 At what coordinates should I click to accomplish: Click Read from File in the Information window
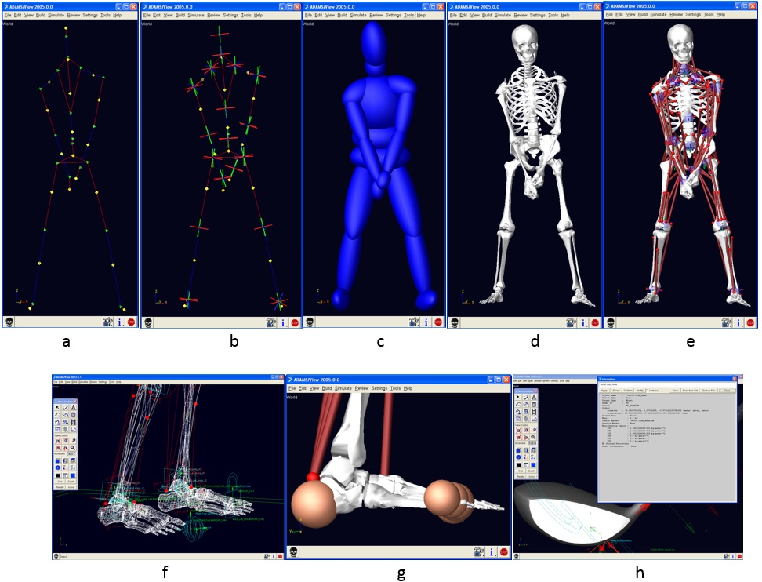pos(690,391)
